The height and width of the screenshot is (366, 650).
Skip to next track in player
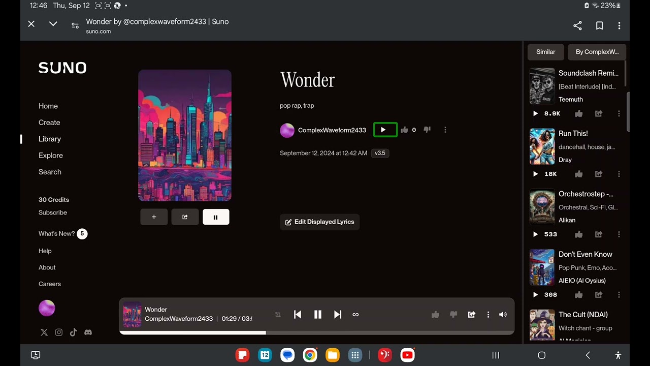(x=338, y=315)
